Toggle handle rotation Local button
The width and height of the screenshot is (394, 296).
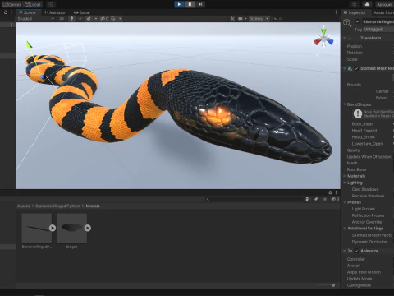33,4
